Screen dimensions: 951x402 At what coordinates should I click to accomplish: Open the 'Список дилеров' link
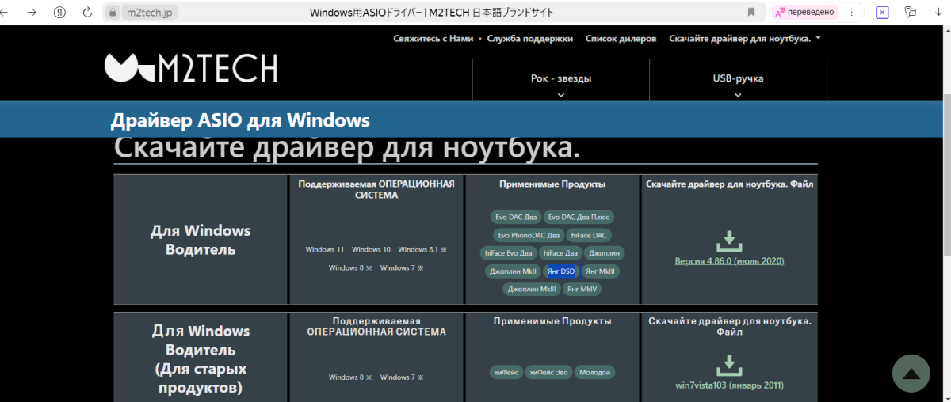(621, 38)
